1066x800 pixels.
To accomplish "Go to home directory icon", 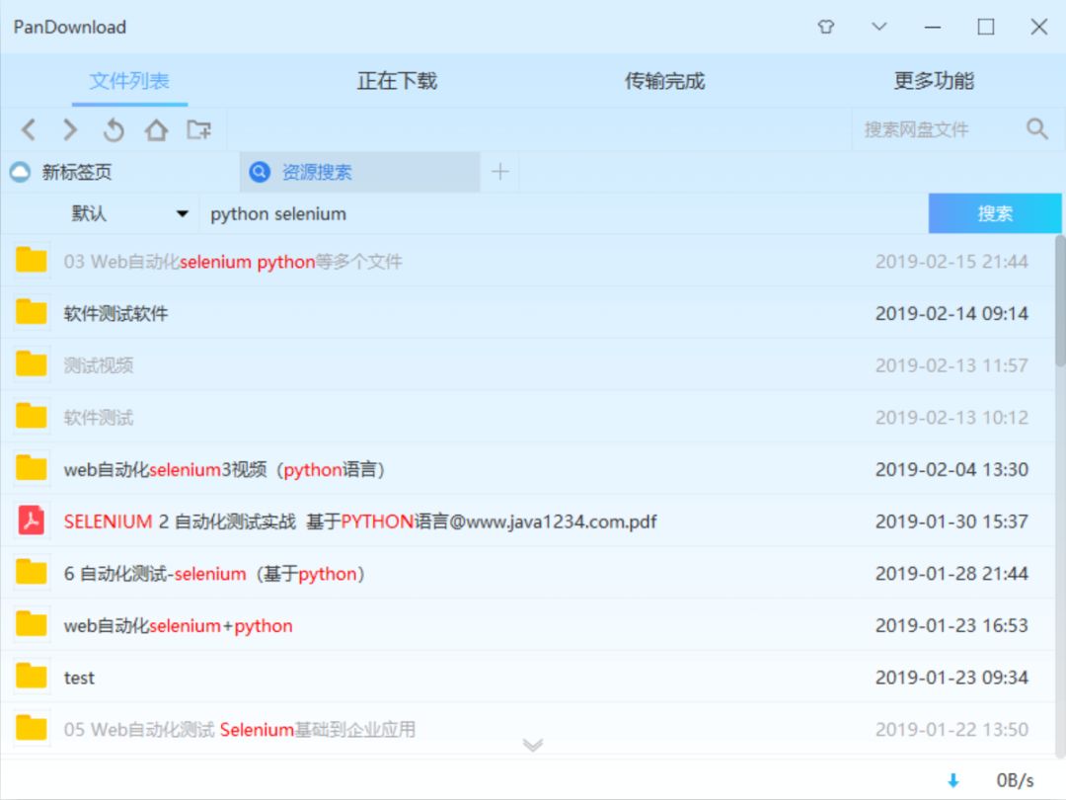I will pos(156,129).
